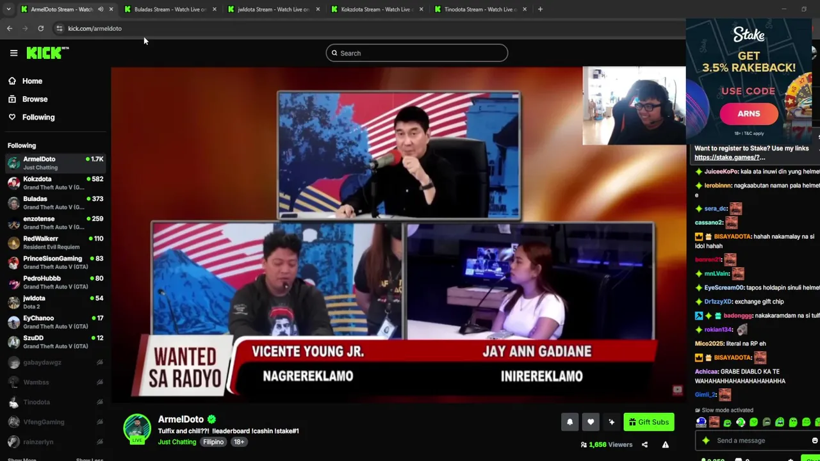Viewport: 820px width, 461px height.
Task: Open PrinceSisonGaming channel in sidebar
Action: [x=55, y=263]
